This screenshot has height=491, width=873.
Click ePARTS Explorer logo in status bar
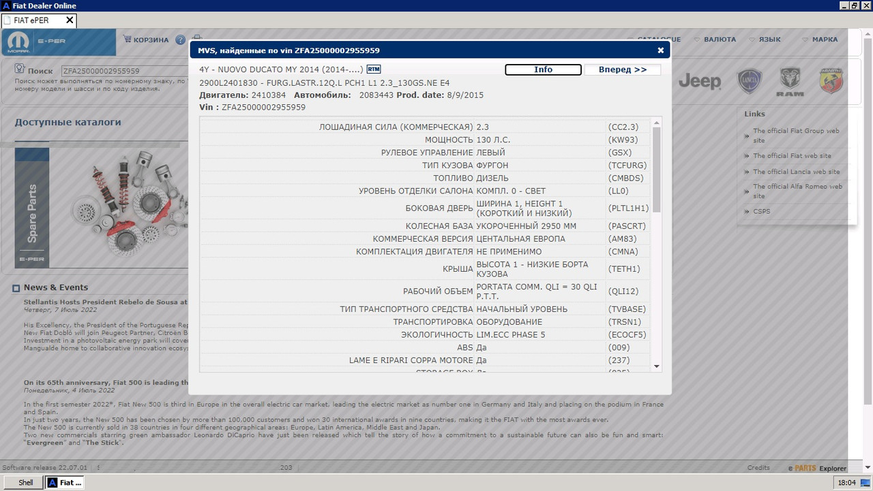click(x=817, y=469)
